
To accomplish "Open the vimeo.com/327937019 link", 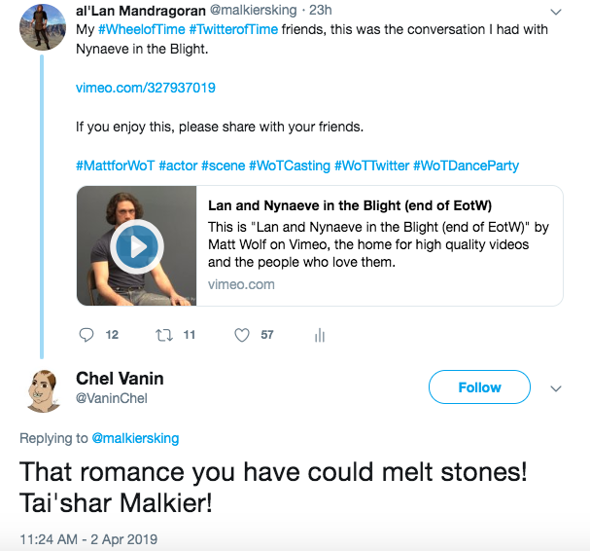I will (x=146, y=88).
